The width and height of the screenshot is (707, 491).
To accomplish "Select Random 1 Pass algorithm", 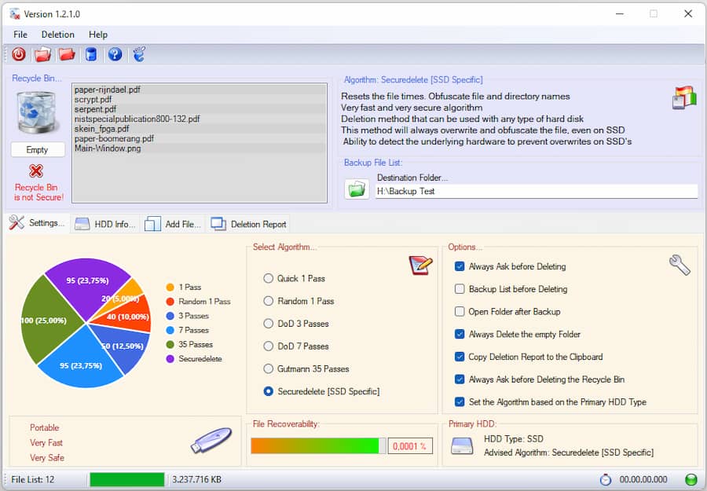I will click(x=299, y=301).
